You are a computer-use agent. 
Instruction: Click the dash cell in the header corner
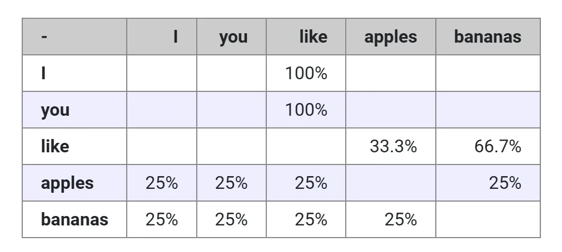coord(44,37)
